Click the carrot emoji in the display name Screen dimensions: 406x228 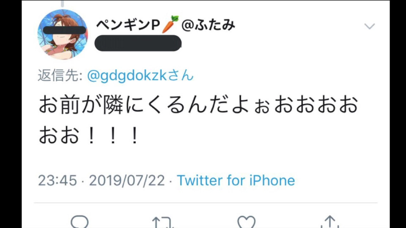[170, 24]
